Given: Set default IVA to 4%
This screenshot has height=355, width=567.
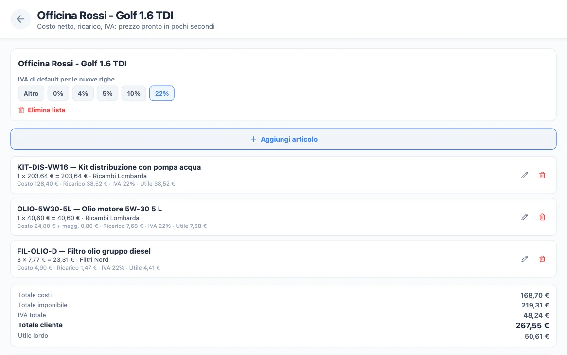Looking at the screenshot, I should pyautogui.click(x=83, y=94).
